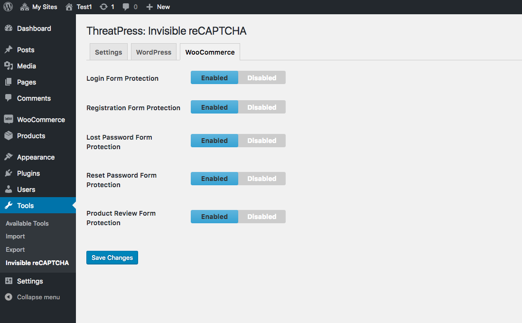522x323 pixels.
Task: Click the Appearance paintbrush icon
Action: (9, 157)
